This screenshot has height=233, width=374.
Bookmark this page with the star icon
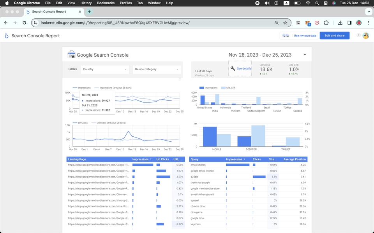tap(285, 23)
